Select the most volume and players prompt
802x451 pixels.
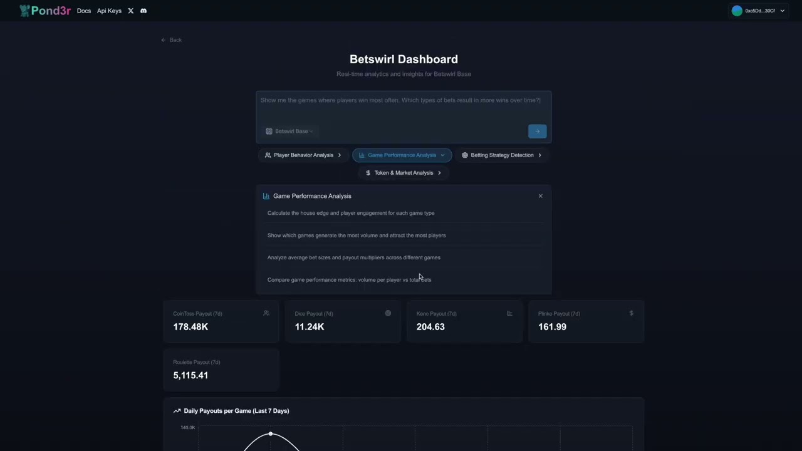click(x=404, y=236)
